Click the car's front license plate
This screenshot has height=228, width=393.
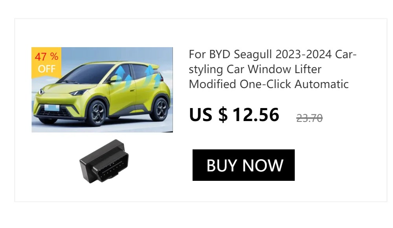tap(52, 108)
